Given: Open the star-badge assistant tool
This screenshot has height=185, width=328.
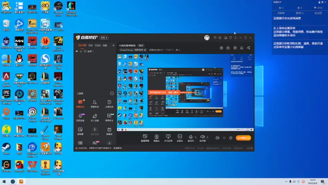Looking at the screenshot, I should pyautogui.click(x=109, y=118).
